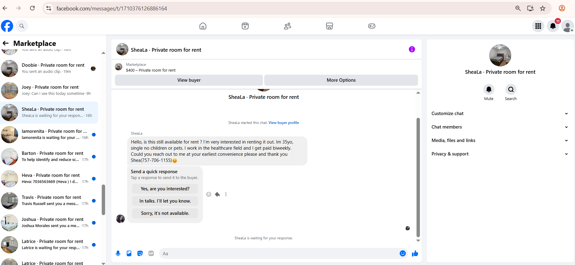
Task: Open the account profile avatar menu
Action: tap(568, 26)
